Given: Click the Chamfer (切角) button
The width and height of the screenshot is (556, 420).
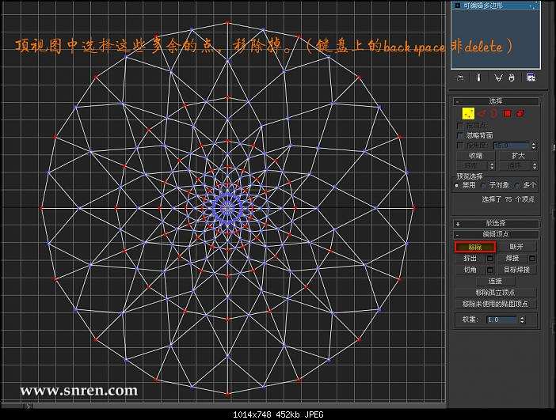Looking at the screenshot, I should coord(470,270).
